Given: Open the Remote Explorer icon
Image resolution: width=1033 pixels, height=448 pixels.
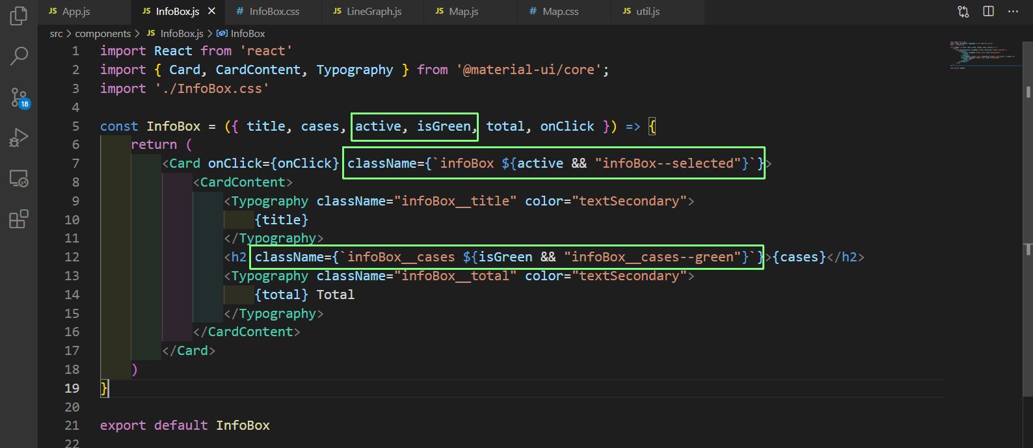Looking at the screenshot, I should point(19,178).
